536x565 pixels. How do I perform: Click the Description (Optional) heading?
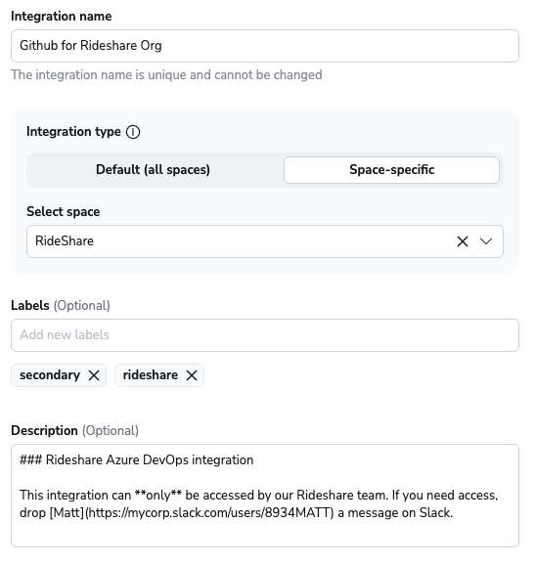75,431
